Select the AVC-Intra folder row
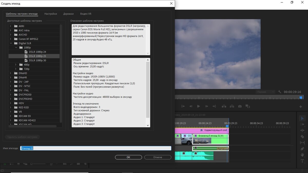The width and height of the screenshot is (308, 173). tap(34, 30)
